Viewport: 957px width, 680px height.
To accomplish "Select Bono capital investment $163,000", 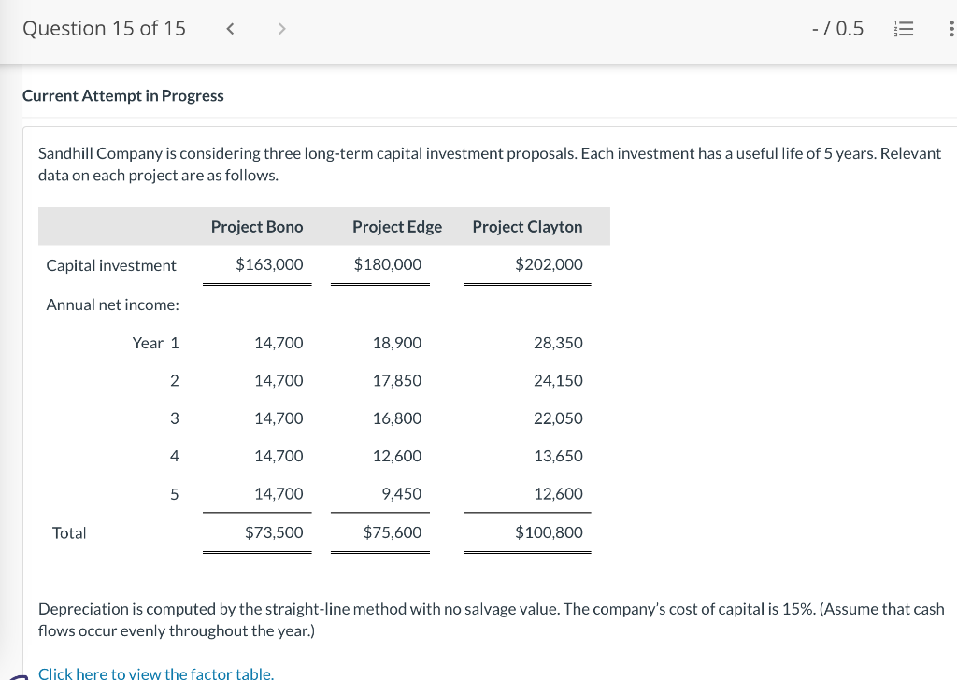I will coord(269,264).
